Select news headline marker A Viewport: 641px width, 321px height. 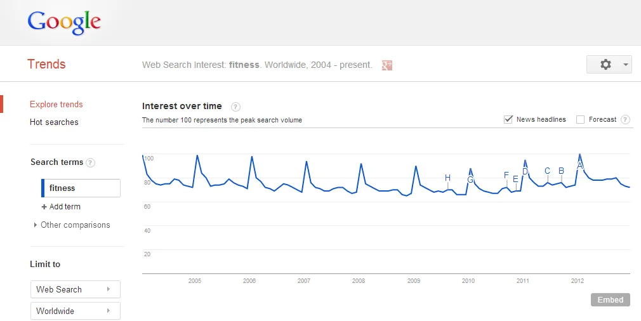tap(579, 165)
